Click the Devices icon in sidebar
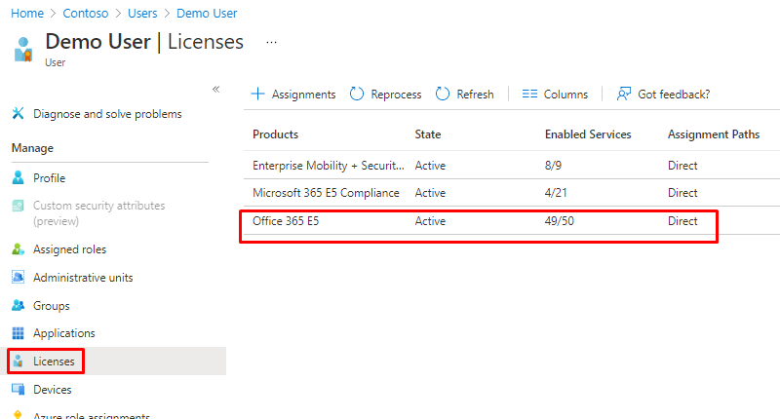This screenshot has height=419, width=780. pos(18,390)
